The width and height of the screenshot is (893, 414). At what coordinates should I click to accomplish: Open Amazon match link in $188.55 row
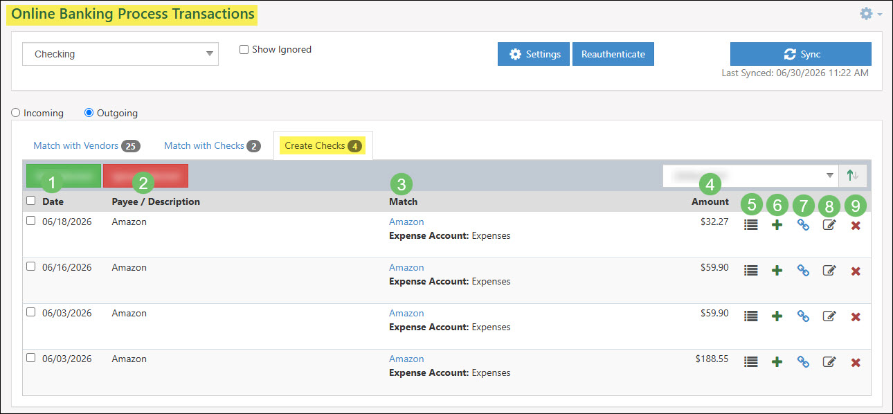(x=406, y=359)
